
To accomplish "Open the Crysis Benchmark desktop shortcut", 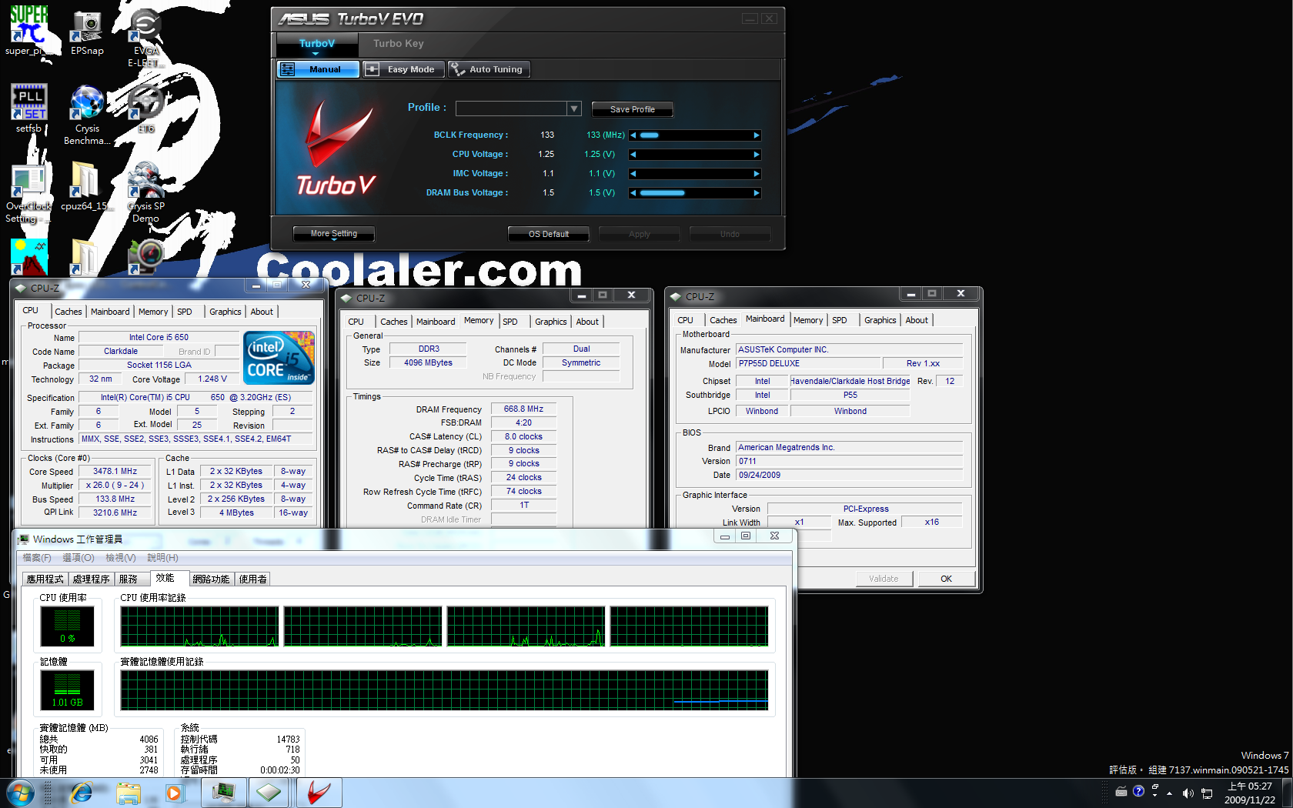I will point(87,114).
